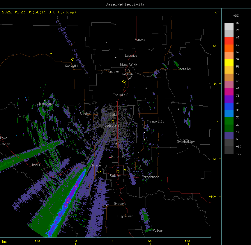
Task: Select the Sundre label
Action: pos(85,114)
